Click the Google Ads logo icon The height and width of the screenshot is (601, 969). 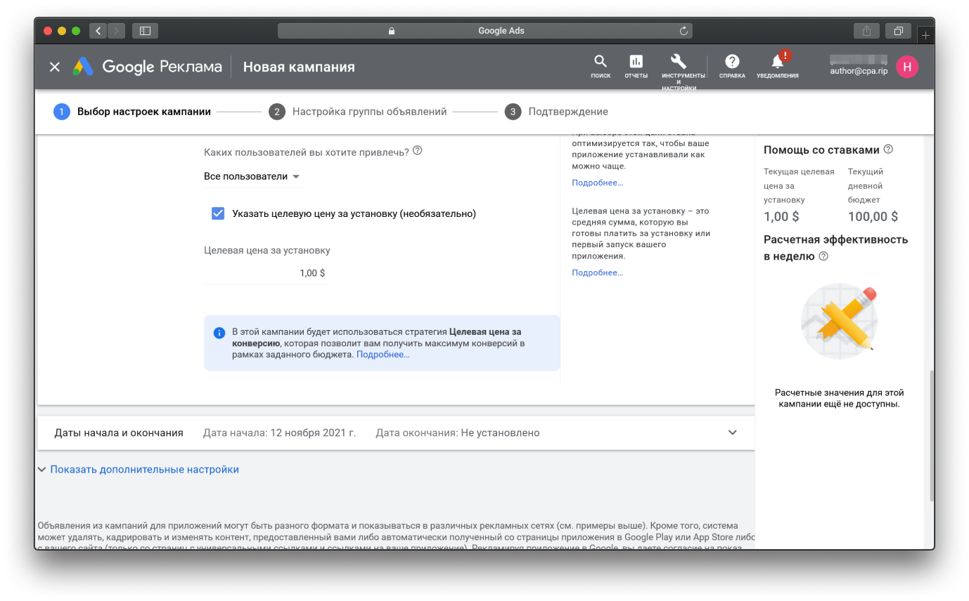(x=83, y=67)
